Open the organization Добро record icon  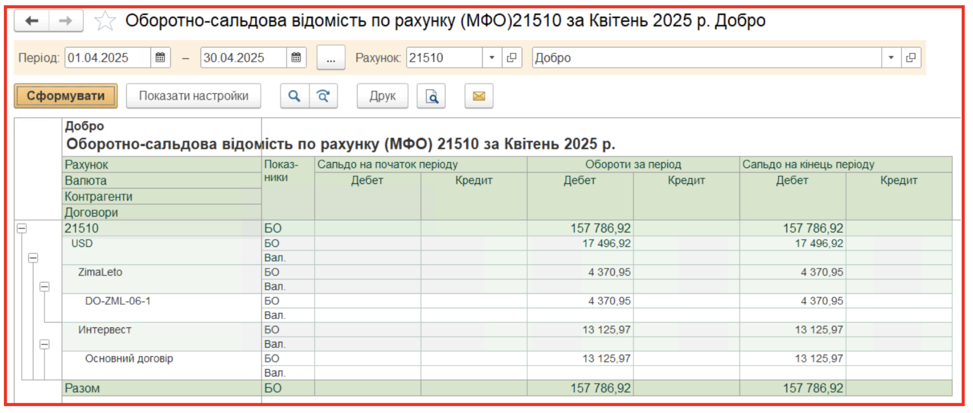coord(911,57)
